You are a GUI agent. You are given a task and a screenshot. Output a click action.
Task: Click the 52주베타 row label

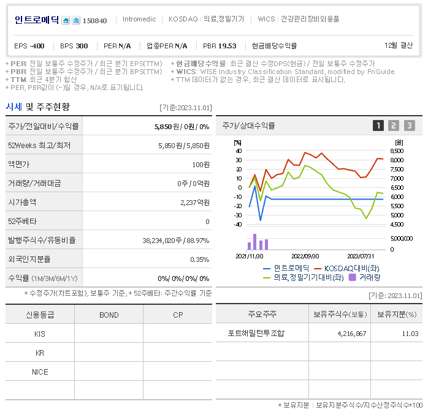23,221
